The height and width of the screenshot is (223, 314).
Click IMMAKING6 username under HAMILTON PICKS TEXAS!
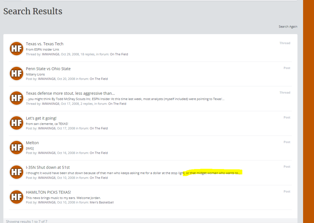46,203
